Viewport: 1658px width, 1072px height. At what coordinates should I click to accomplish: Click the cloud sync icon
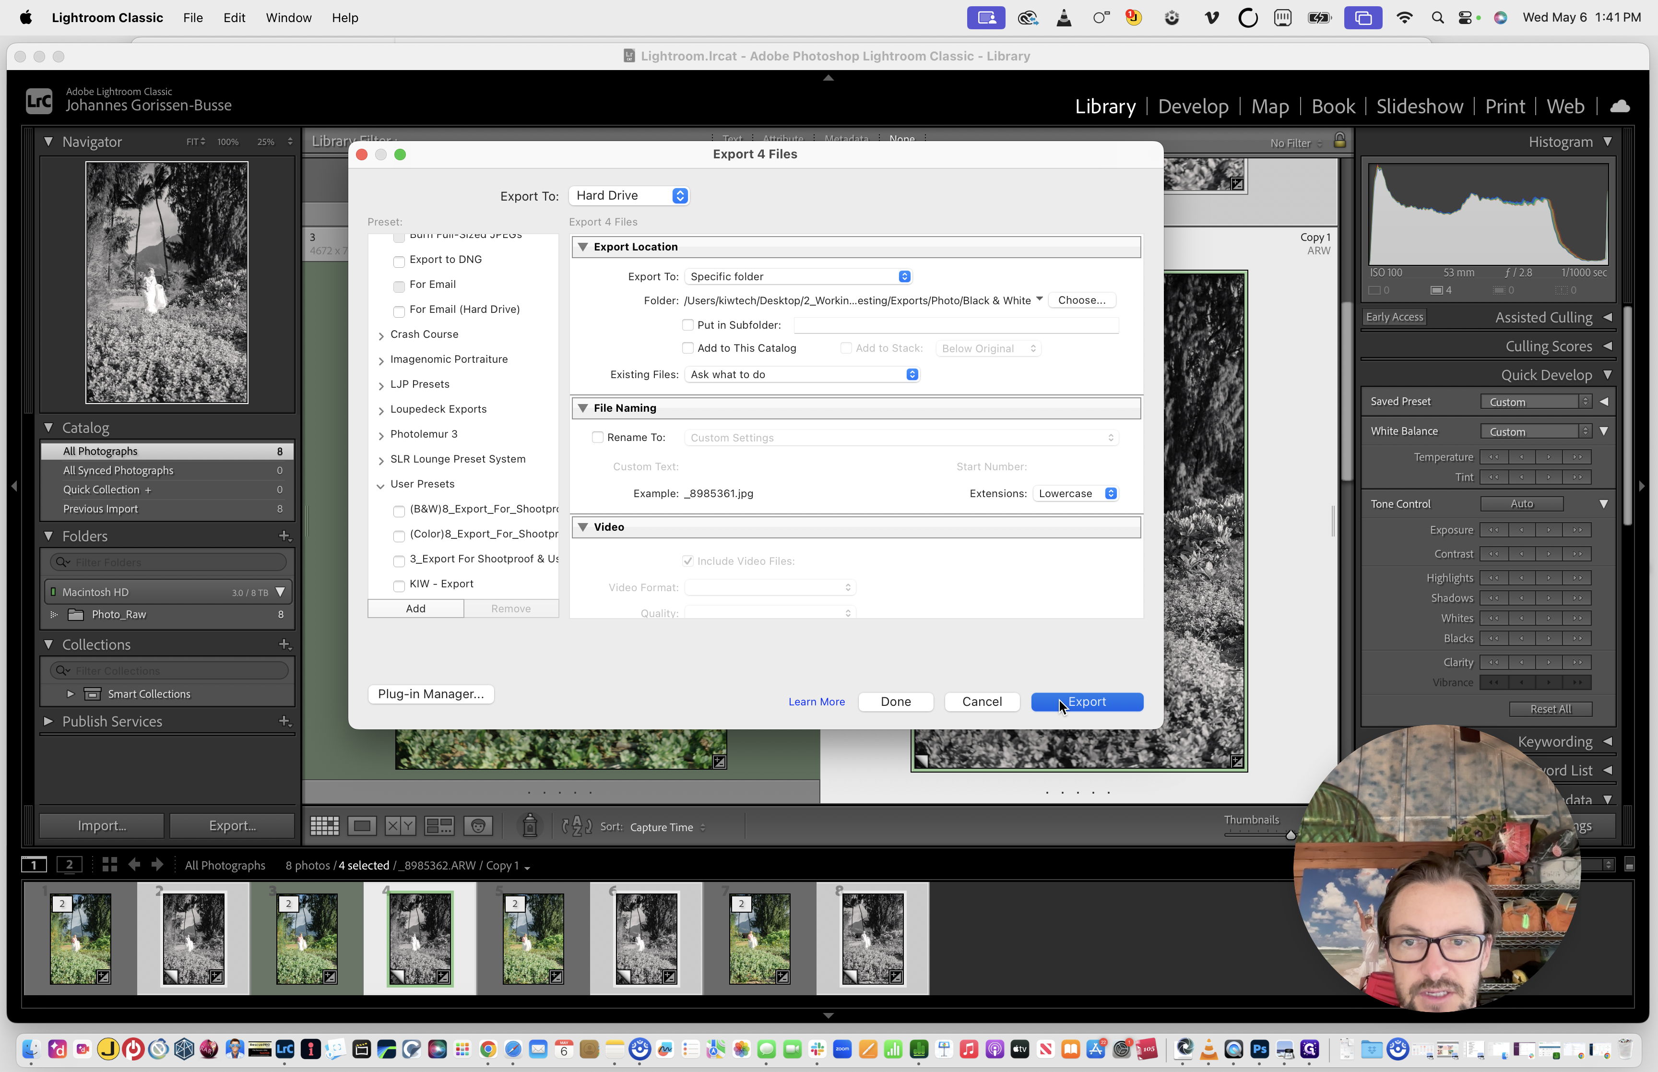[1620, 106]
